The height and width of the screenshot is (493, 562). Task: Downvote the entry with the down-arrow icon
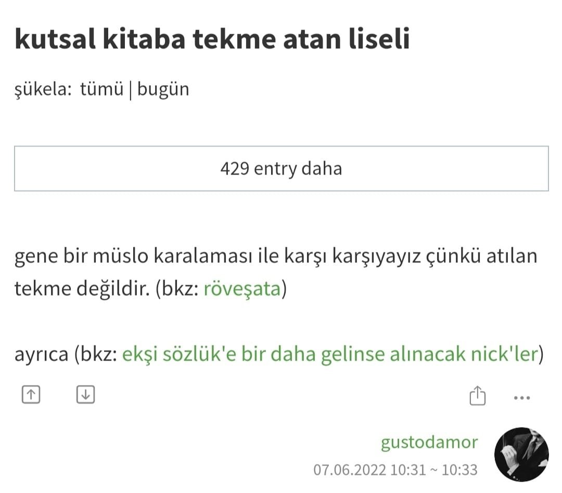85,395
